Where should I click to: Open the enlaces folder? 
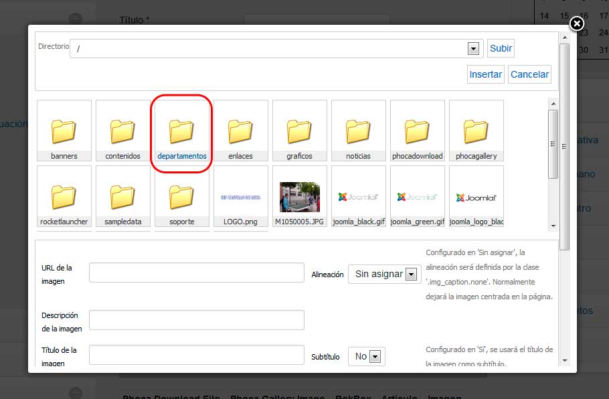240,131
